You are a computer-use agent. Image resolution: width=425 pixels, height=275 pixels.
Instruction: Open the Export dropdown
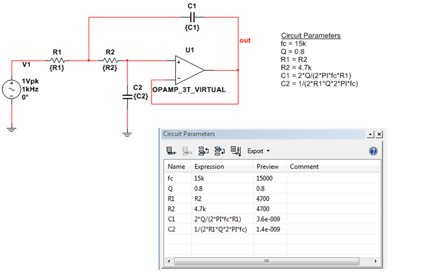[259, 151]
